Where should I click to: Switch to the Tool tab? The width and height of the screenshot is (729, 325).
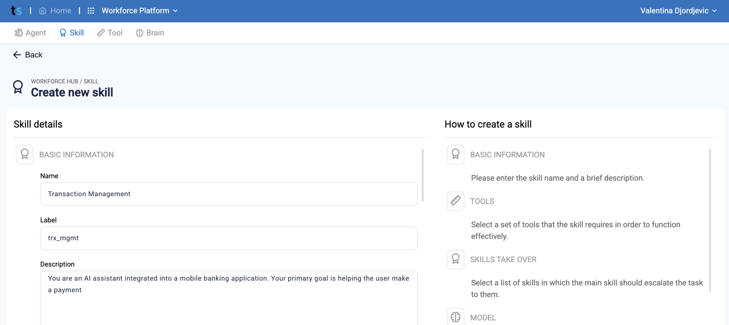pyautogui.click(x=110, y=33)
